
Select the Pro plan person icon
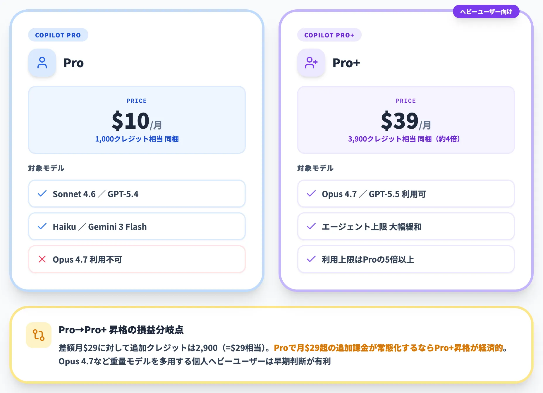pos(42,62)
